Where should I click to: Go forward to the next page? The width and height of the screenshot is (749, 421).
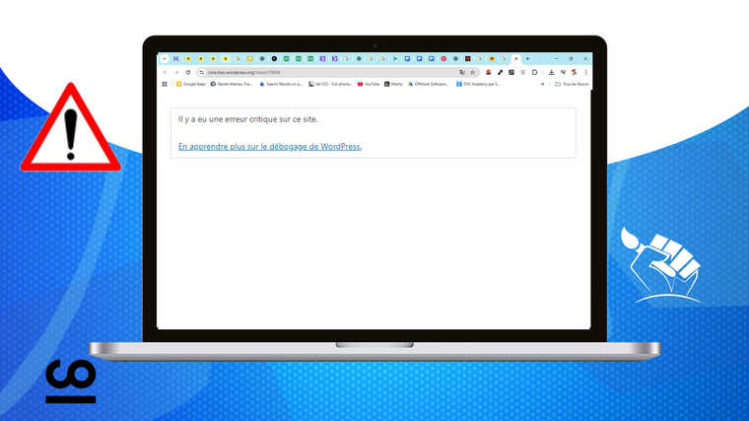[x=176, y=73]
